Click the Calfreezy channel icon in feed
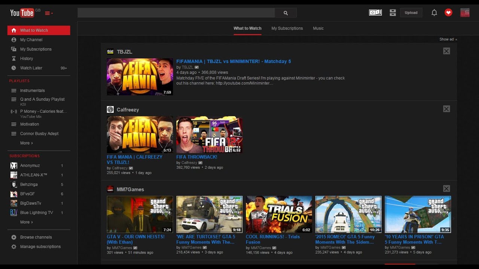The width and height of the screenshot is (479, 269). 110,109
